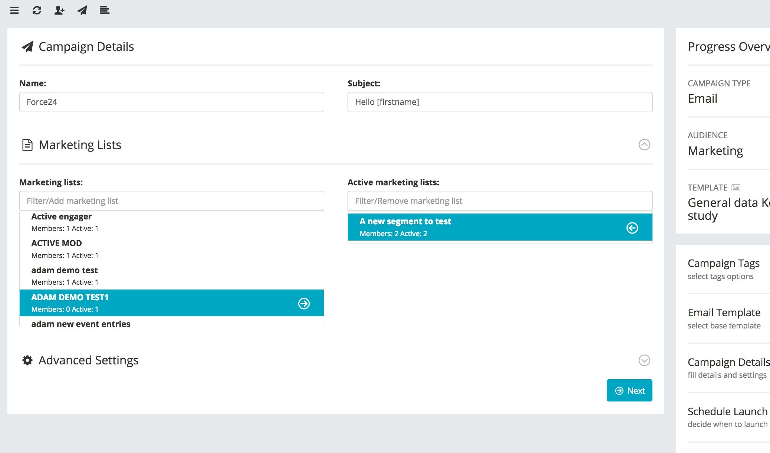Click the Filter/Add marketing list field

point(172,201)
